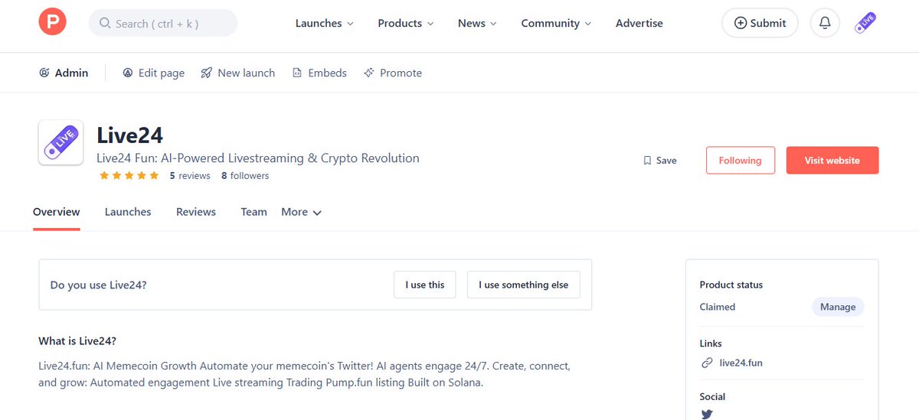Click the Promote sparkle icon
919x420 pixels.
[x=369, y=73]
